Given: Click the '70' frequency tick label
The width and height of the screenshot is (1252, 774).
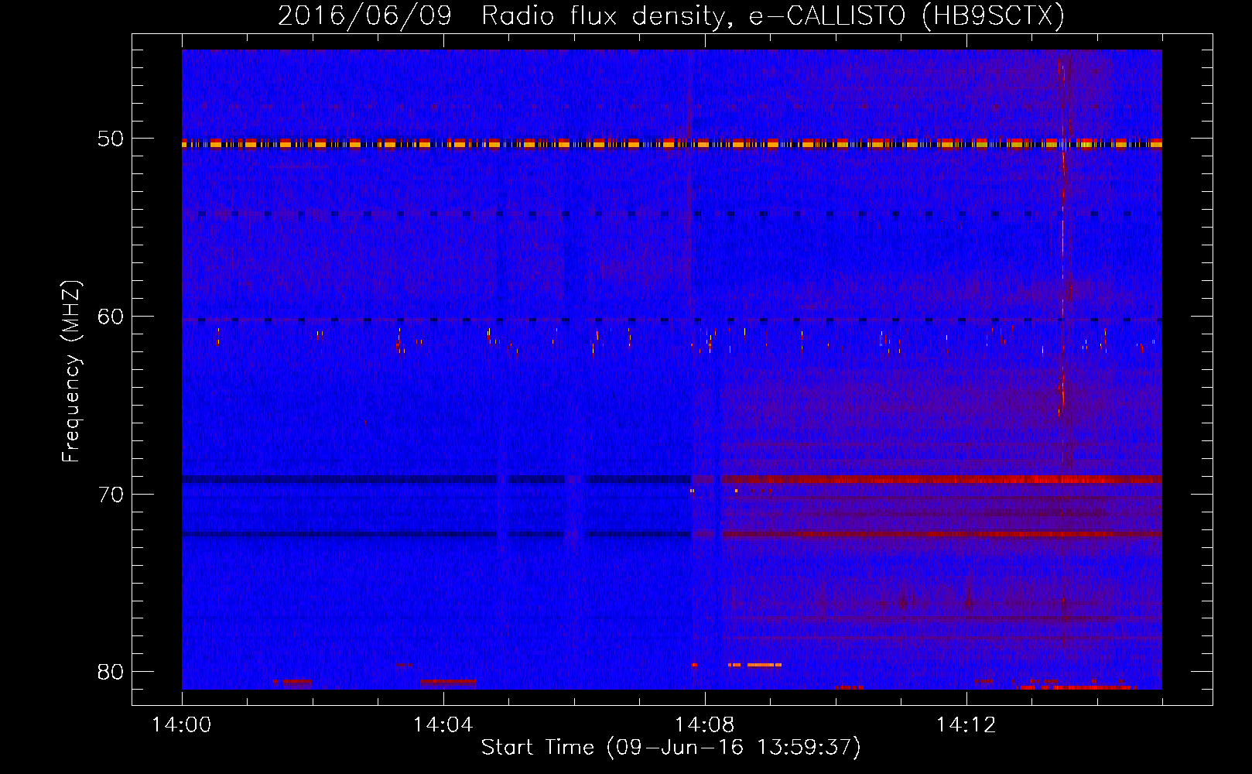Looking at the screenshot, I should click(x=111, y=495).
